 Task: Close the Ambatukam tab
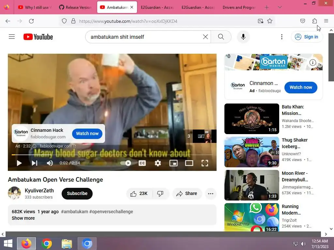click(x=132, y=7)
